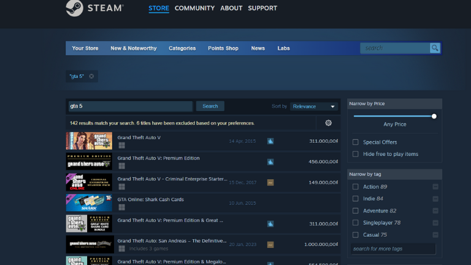Click the Steam logo icon
The width and height of the screenshot is (471, 265).
pos(74,8)
